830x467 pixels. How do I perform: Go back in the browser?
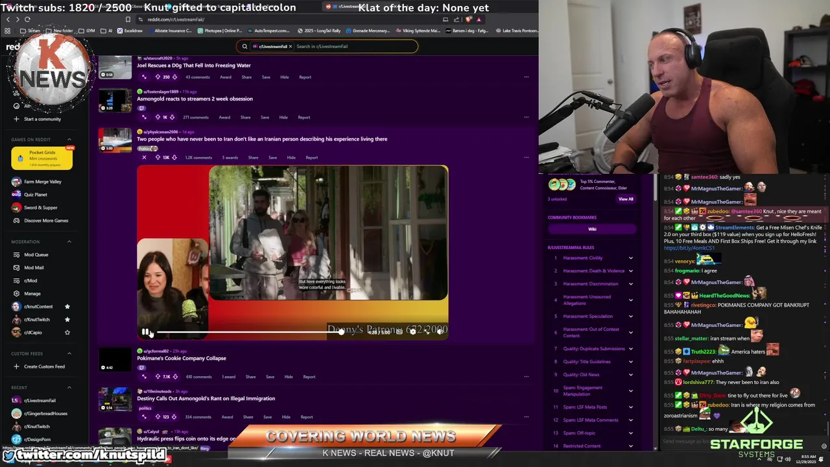(x=7, y=19)
